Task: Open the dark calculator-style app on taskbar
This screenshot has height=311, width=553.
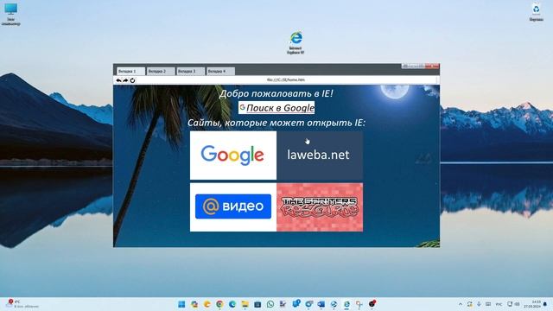Action: click(257, 304)
